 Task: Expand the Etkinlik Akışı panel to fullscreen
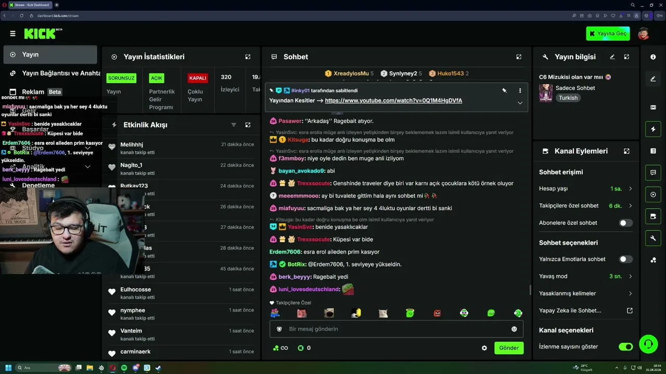[248, 125]
